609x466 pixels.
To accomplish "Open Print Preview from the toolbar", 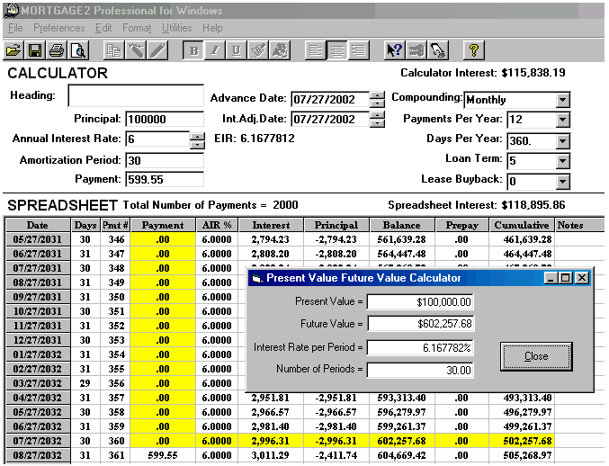I will (78, 50).
